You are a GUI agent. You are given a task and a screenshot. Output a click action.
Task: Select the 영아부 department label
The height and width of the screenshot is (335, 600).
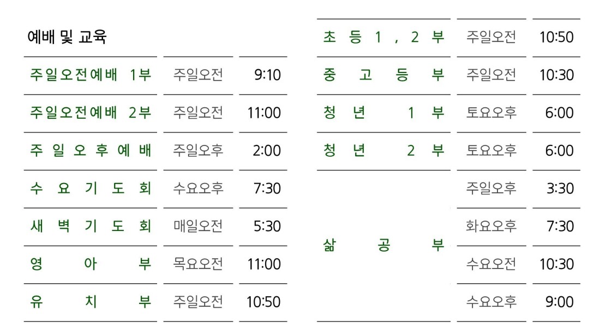tap(91, 264)
